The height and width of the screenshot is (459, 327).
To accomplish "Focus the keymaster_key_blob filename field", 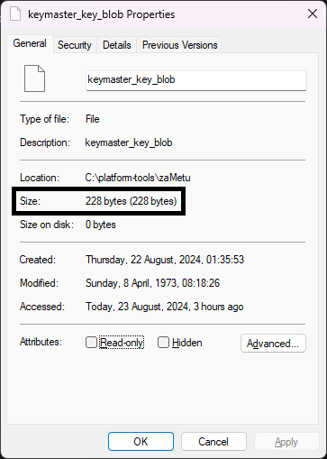I will point(196,80).
